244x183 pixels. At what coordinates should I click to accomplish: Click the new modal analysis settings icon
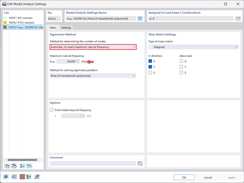(x=7, y=166)
